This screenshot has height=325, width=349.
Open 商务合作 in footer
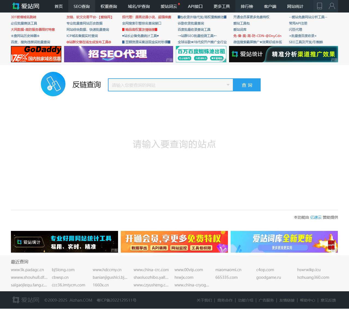tap(225, 300)
